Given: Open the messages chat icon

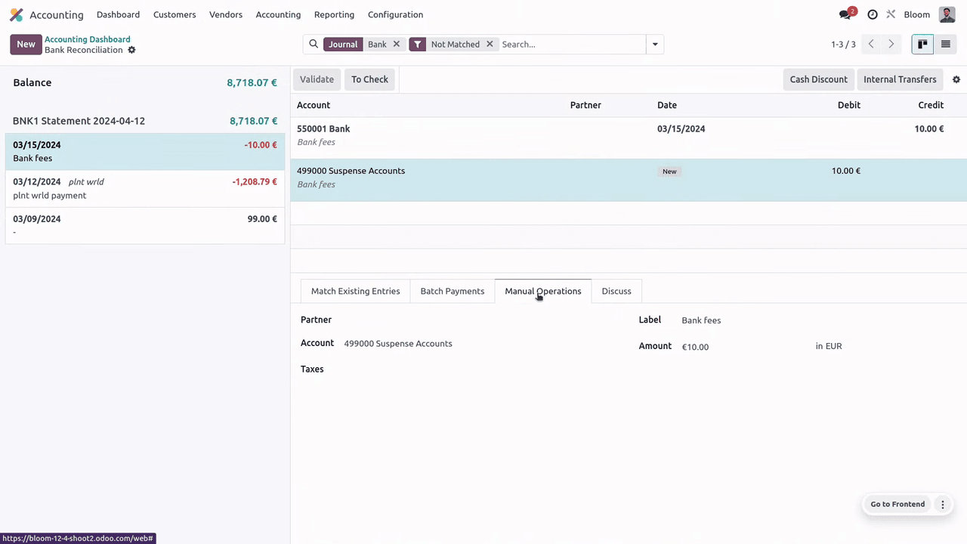Looking at the screenshot, I should tap(845, 14).
